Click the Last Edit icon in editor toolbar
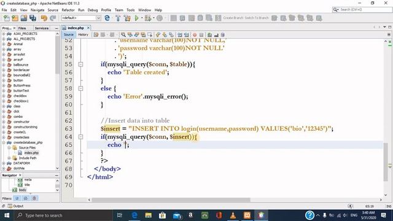Image resolution: width=393 pixels, height=221 pixels. [96, 35]
